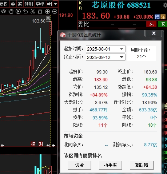The width and height of the screenshot is (167, 174).
Task: Click the 榜 marker on chart timeline
Action: pyautogui.click(x=33, y=144)
